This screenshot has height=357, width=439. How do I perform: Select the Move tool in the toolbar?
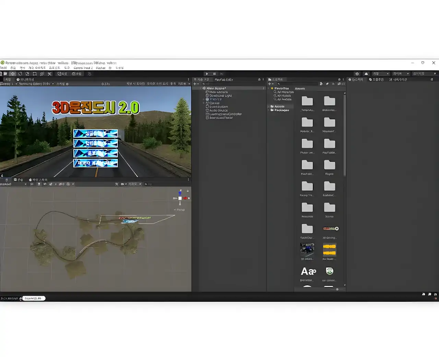click(x=13, y=74)
